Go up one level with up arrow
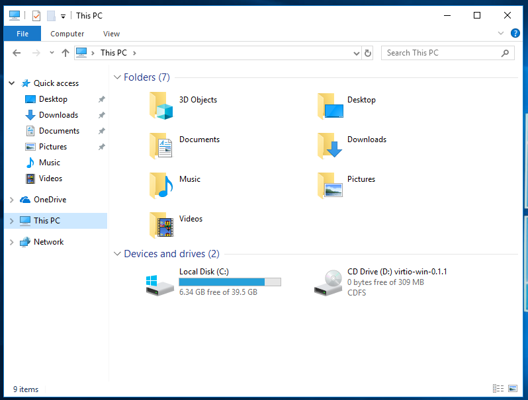 [x=66, y=53]
